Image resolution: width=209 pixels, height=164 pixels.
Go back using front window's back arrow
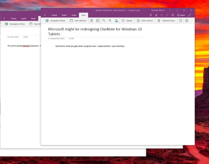(45, 15)
